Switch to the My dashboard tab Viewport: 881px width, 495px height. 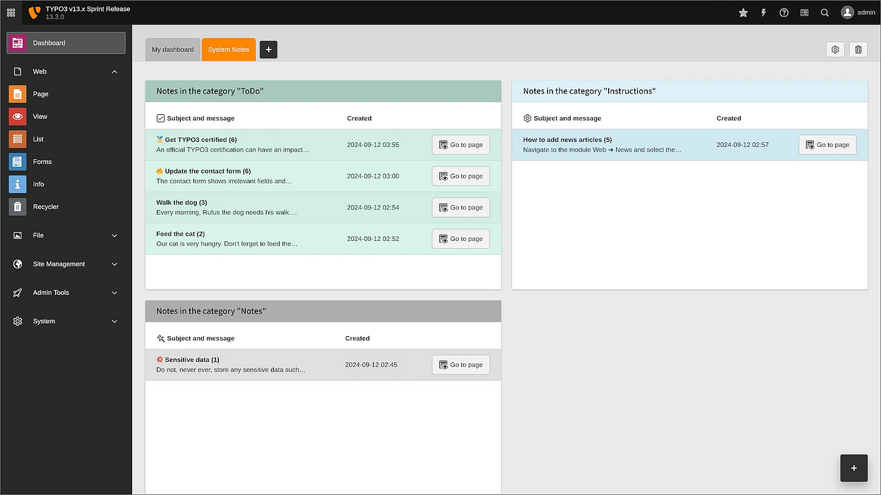pyautogui.click(x=173, y=50)
